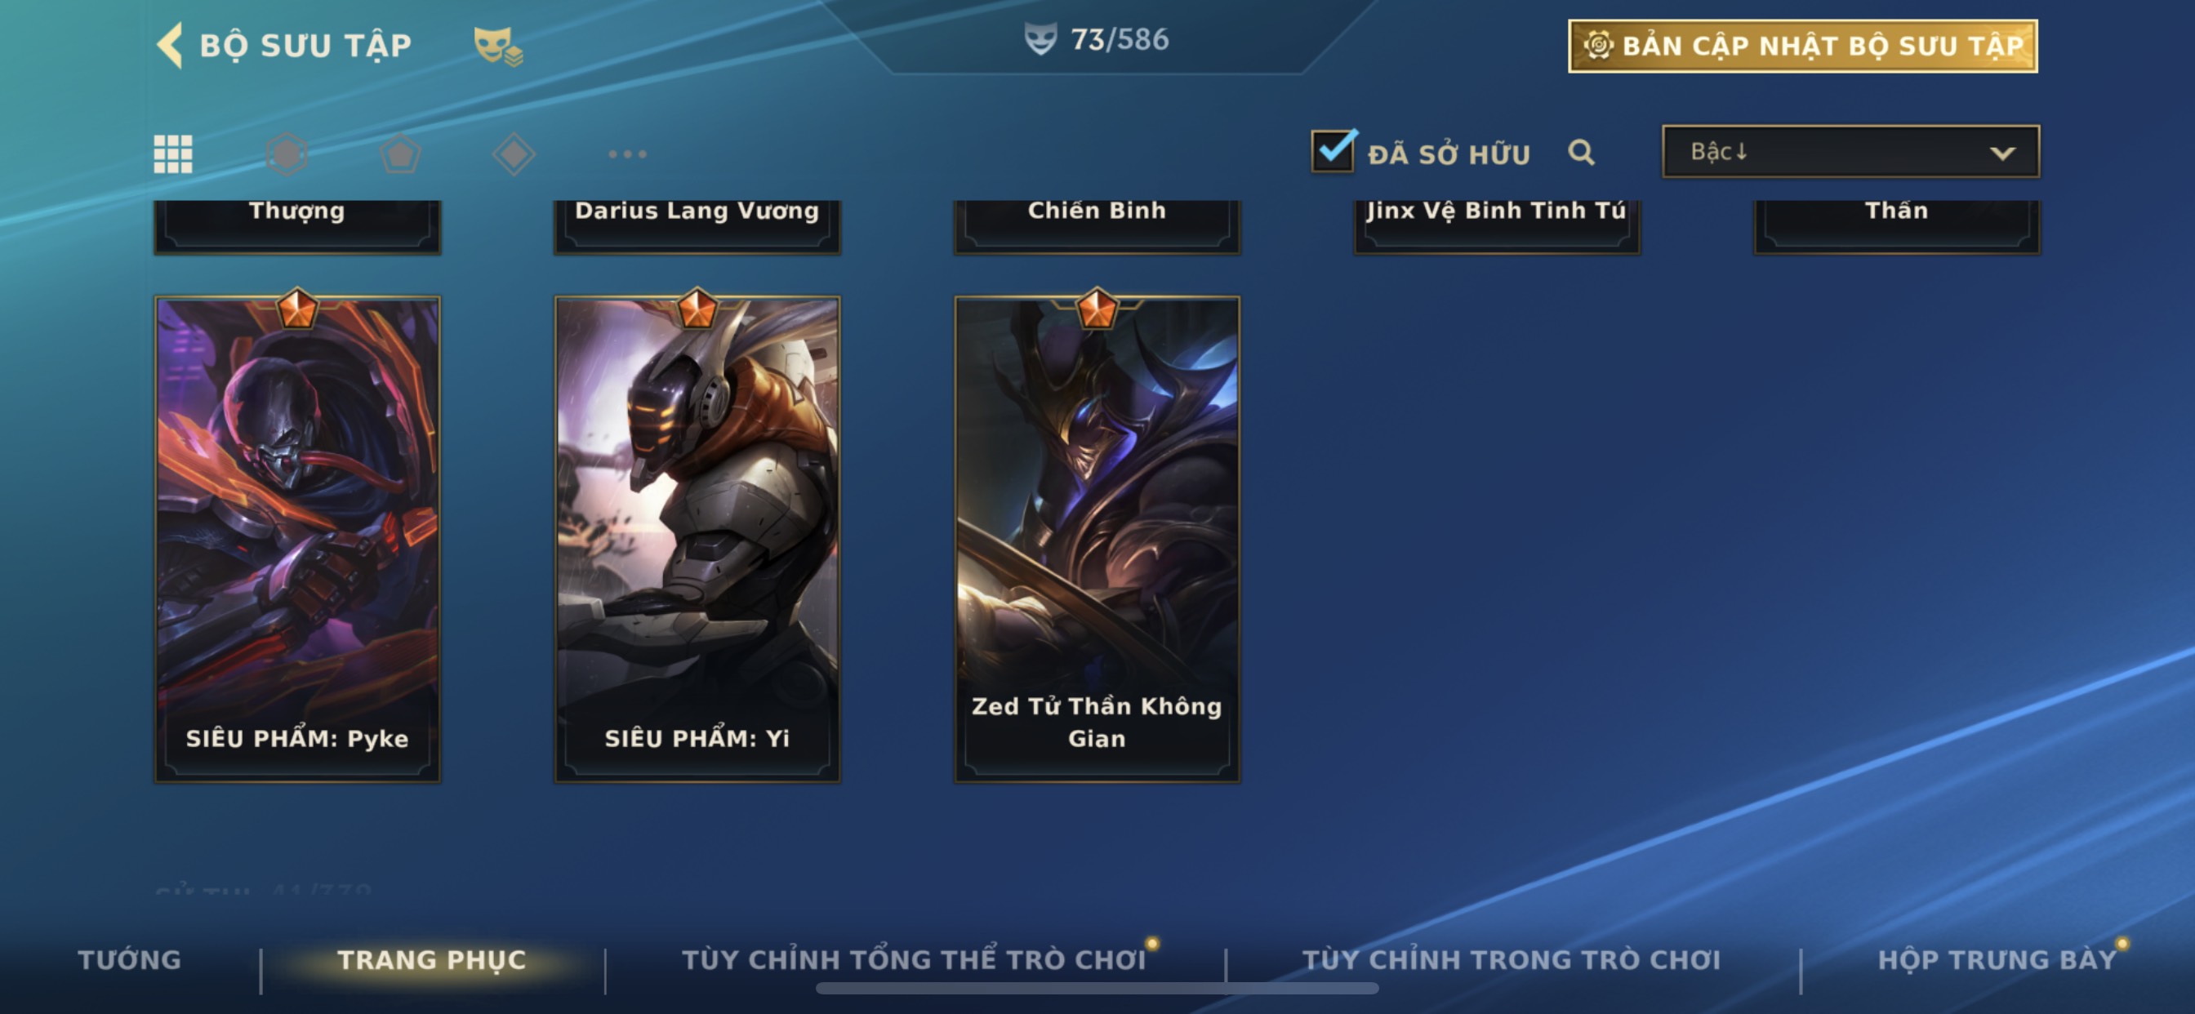Open the gold masks skin-set icon
The image size is (2195, 1014).
point(498,46)
